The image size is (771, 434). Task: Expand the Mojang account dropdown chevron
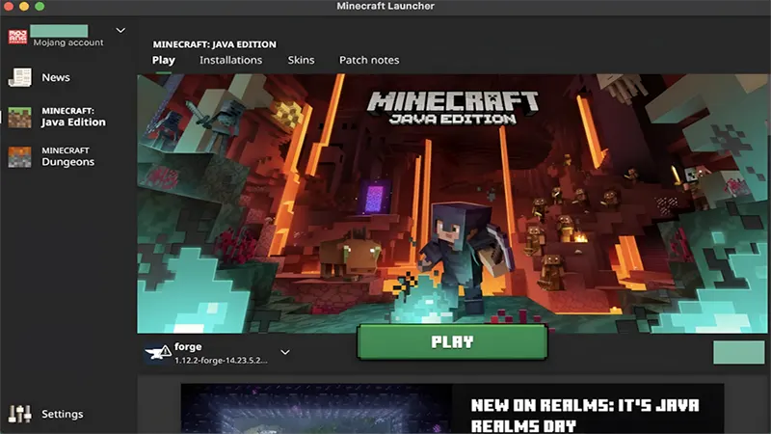point(120,31)
